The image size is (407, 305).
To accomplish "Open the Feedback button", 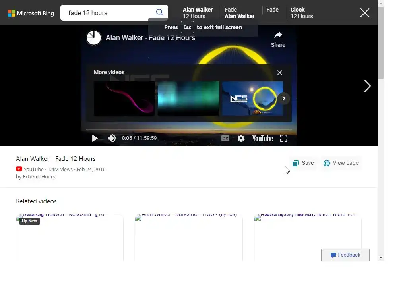I will (345, 255).
